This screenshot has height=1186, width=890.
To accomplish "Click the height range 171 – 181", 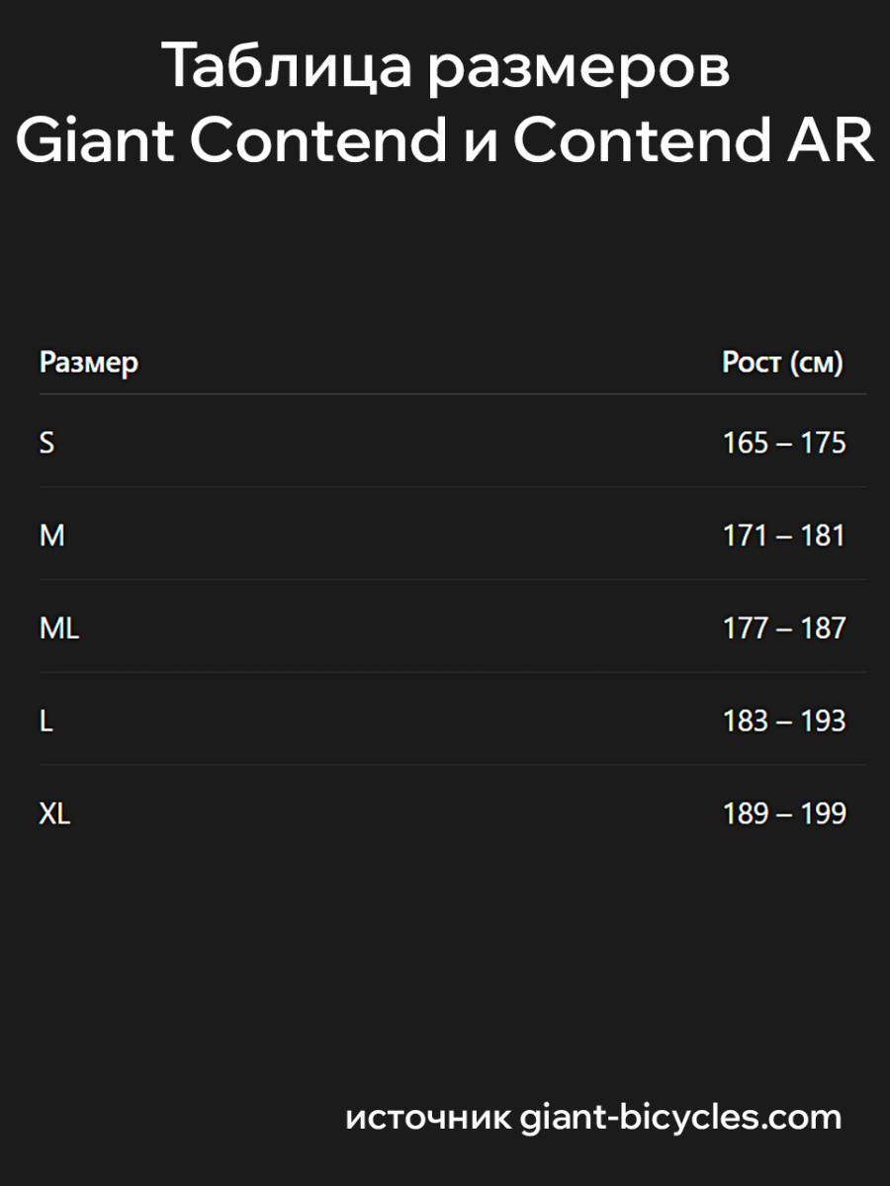I will (784, 536).
